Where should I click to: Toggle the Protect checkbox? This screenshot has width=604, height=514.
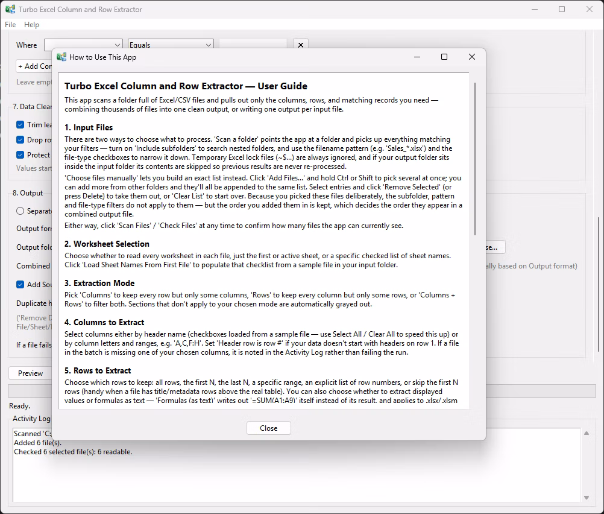pyautogui.click(x=20, y=154)
